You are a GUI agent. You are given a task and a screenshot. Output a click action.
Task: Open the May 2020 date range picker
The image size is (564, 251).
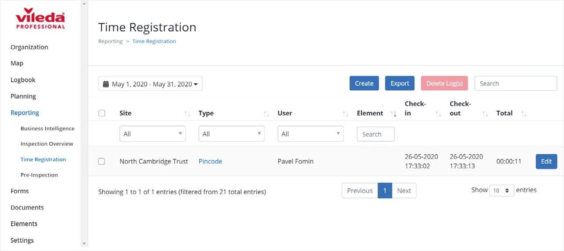point(150,84)
